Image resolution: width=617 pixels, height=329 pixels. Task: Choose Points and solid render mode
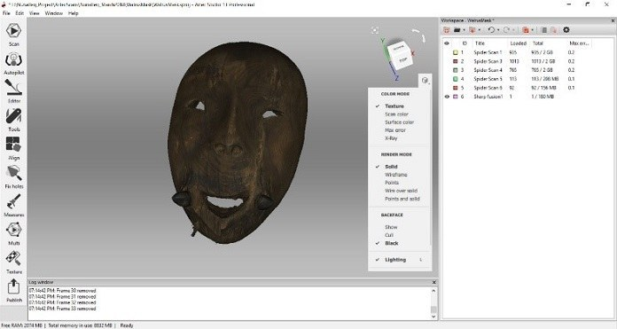coord(402,200)
